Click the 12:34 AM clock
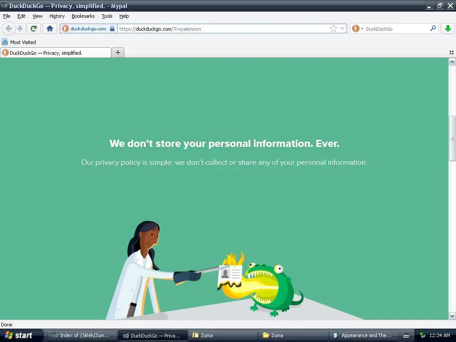 [440, 335]
